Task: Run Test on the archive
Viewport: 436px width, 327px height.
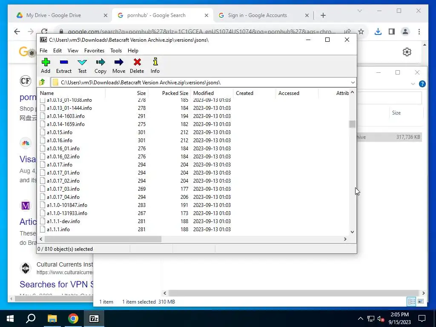Action: (x=82, y=66)
